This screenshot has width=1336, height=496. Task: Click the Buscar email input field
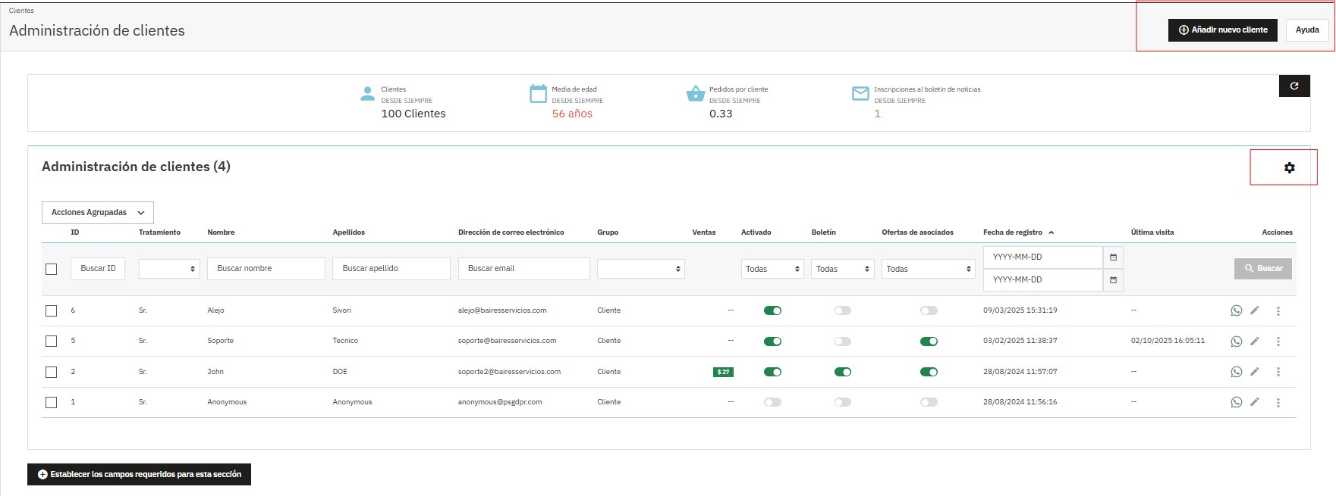[523, 269]
